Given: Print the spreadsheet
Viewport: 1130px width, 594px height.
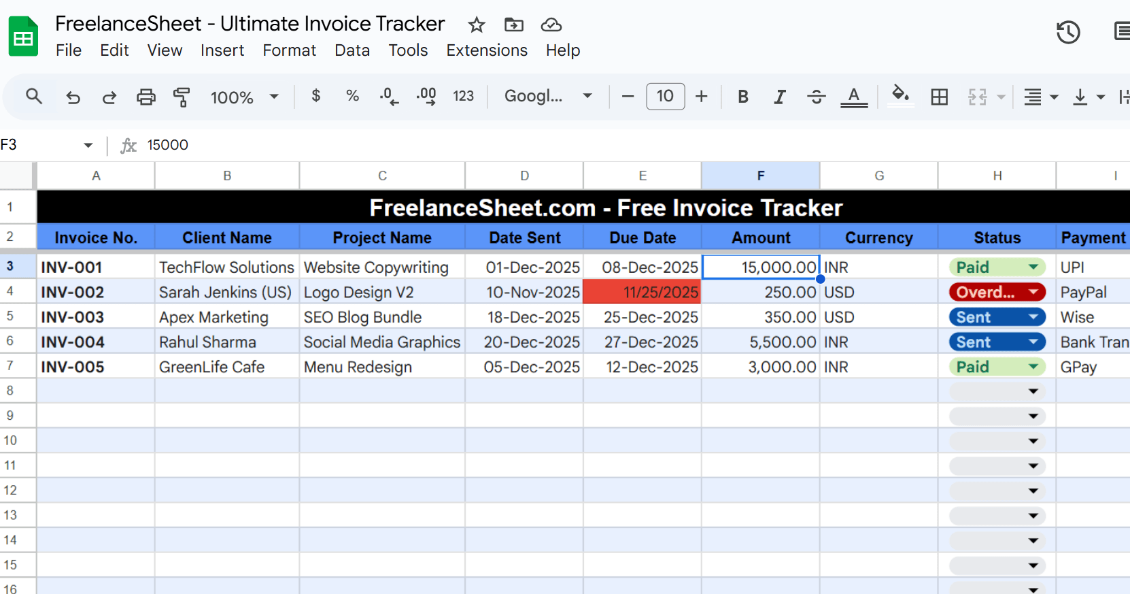Looking at the screenshot, I should click(x=145, y=97).
